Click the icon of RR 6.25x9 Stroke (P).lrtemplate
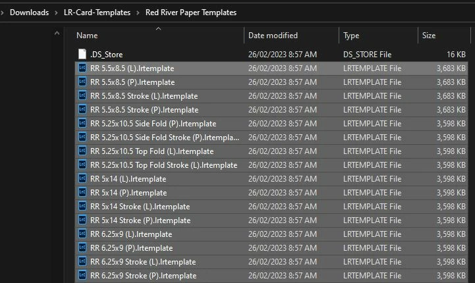The width and height of the screenshot is (475, 283). coord(82,275)
